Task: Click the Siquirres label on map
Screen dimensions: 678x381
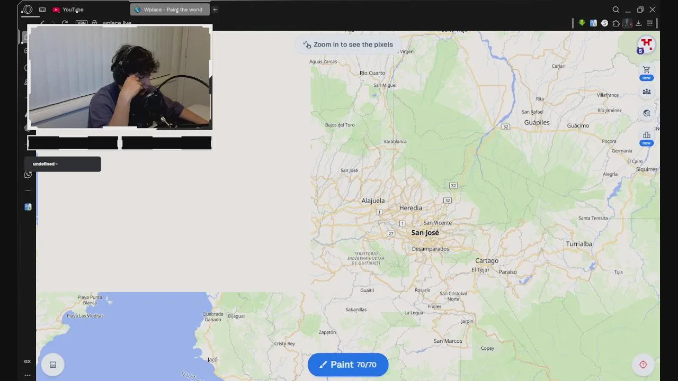Action: (x=647, y=169)
